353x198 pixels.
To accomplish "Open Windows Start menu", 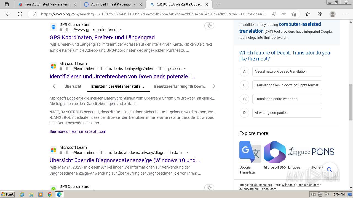I will (x=7, y=194).
